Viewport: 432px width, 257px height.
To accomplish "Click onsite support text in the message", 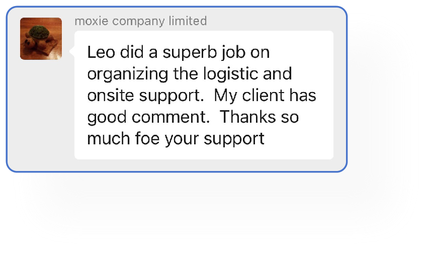I will (x=145, y=96).
